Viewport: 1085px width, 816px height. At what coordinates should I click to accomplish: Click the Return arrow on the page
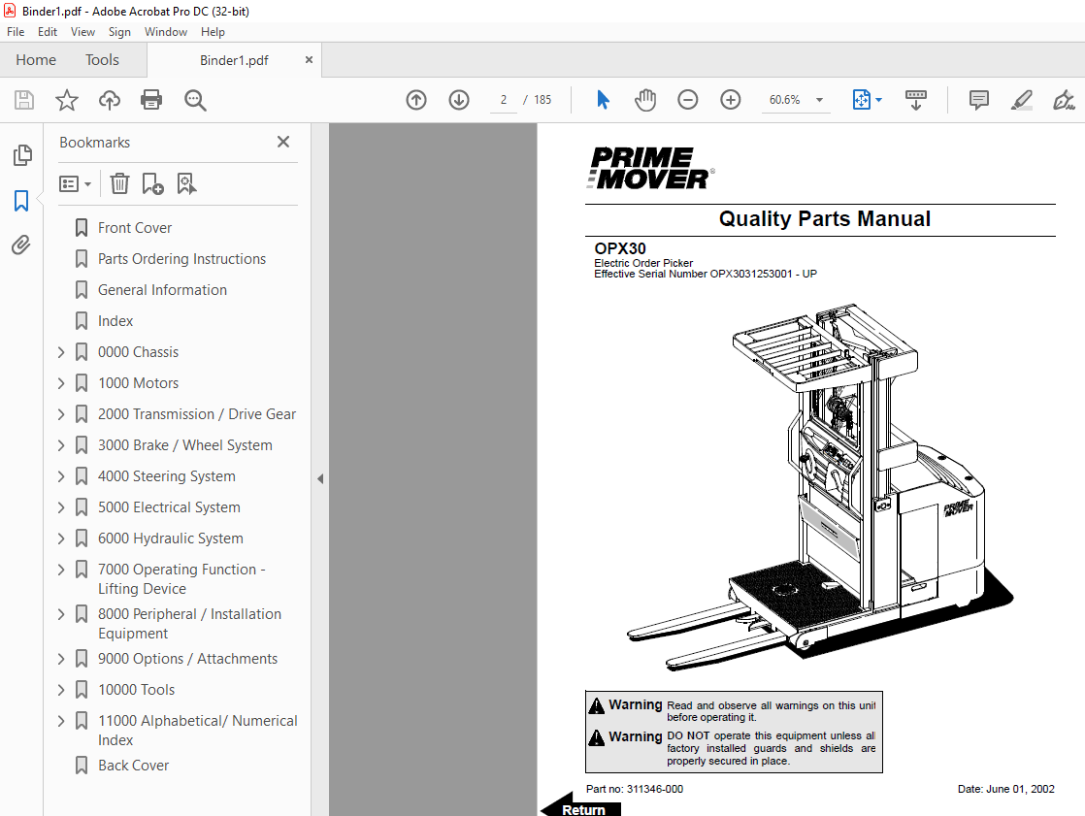(580, 806)
